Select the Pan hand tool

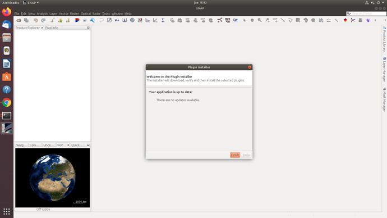252,20
